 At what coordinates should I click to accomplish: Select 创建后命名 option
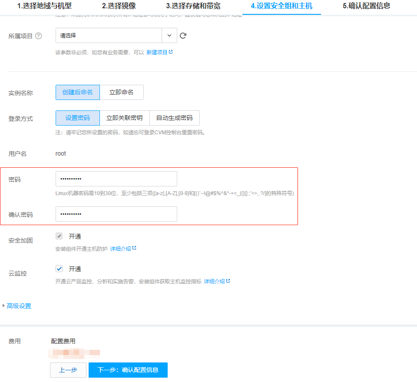[78, 92]
